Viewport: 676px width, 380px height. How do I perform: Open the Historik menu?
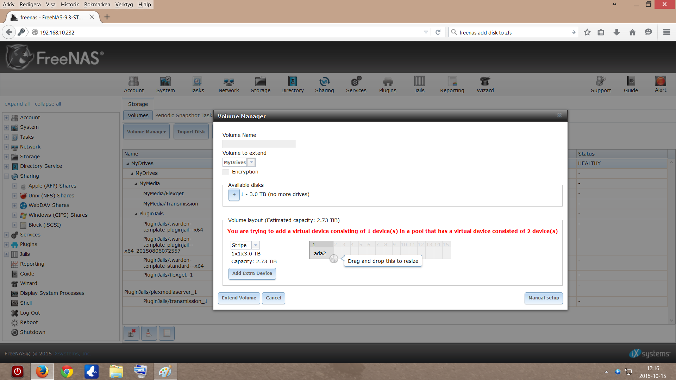coord(70,4)
